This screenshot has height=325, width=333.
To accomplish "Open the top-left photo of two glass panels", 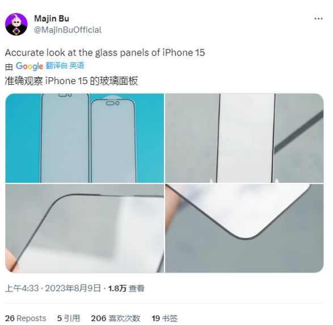I will pos(85,138).
